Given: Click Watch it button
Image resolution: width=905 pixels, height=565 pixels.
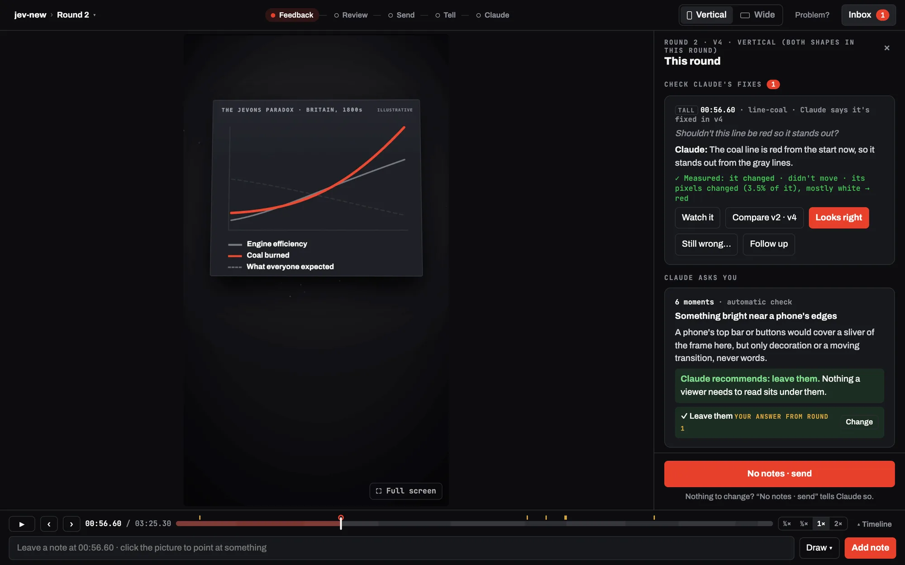Looking at the screenshot, I should (697, 218).
